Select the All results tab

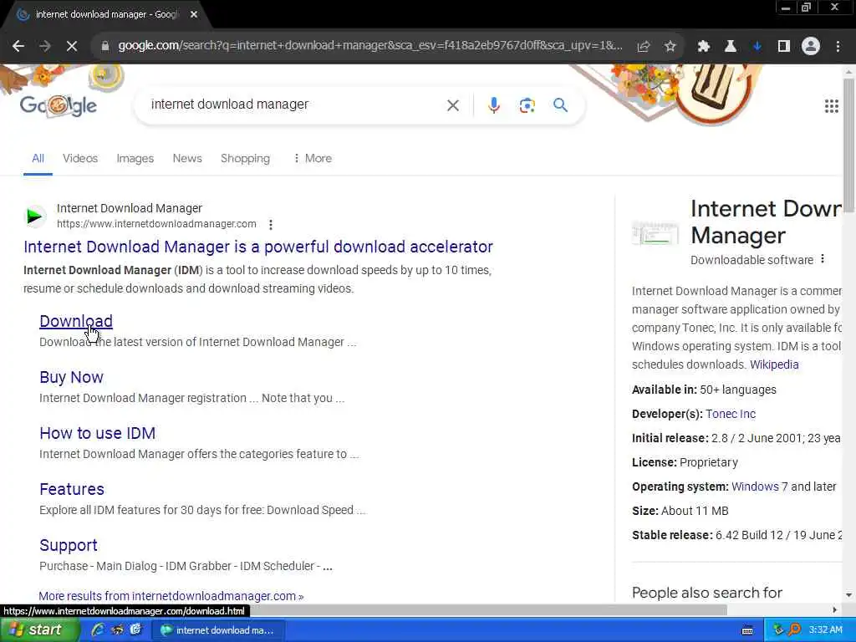[x=38, y=158]
